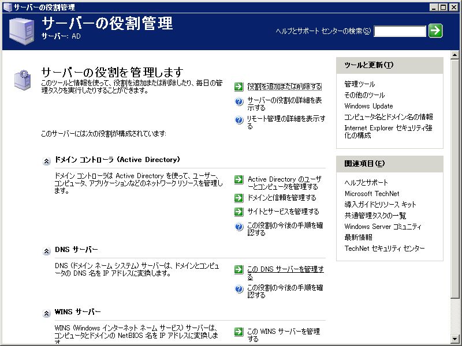Image resolution: width=462 pixels, height=346 pixels.
Task: Open この役割の今後の手順を確認する under DNS サーバー
Action: point(285,291)
